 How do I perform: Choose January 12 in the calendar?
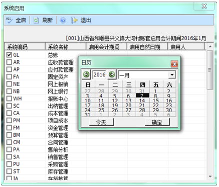click(115, 101)
